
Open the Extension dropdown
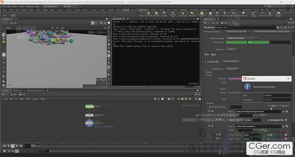point(233,49)
